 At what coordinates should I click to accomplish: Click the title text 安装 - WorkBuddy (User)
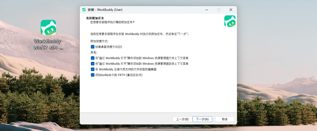click(x=105, y=10)
